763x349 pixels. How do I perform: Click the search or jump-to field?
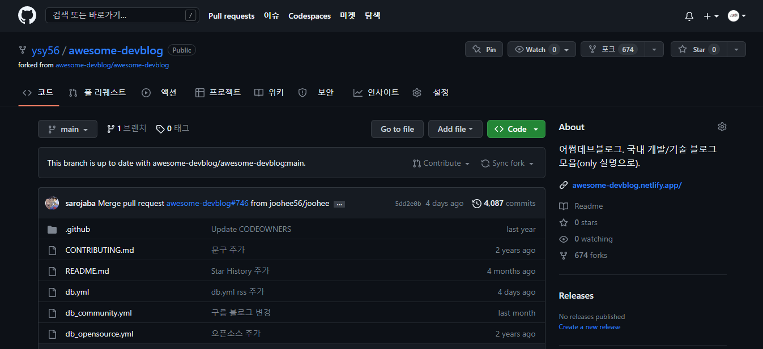tap(122, 15)
